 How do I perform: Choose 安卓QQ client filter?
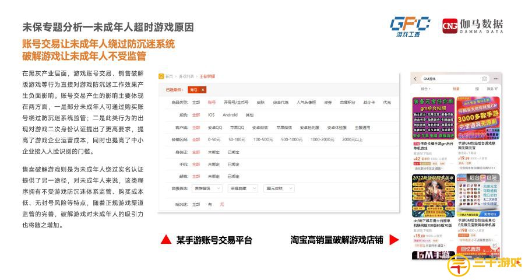(215, 127)
